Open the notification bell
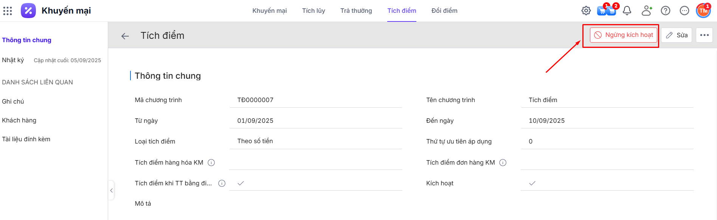Viewport: 717px width, 220px height. (627, 11)
